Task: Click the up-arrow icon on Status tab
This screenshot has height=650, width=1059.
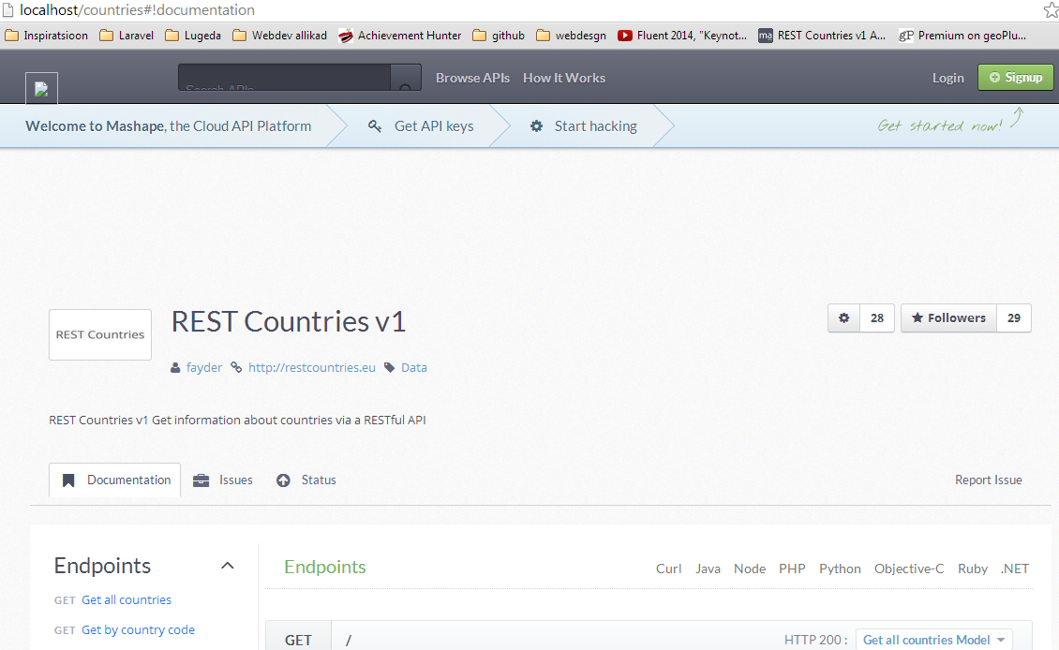Action: tap(283, 480)
